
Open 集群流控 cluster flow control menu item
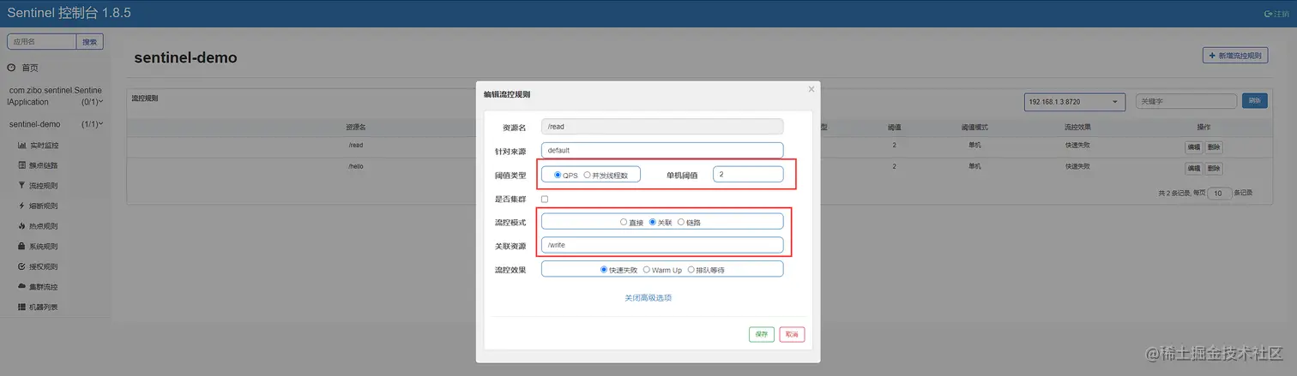[39, 287]
